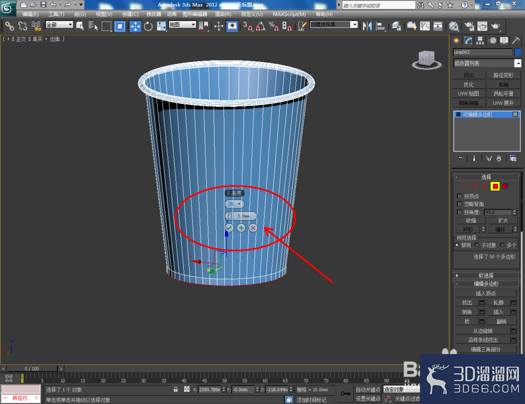The height and width of the screenshot is (404, 525).
Task: Click the 插入顶点 button
Action: (486, 294)
